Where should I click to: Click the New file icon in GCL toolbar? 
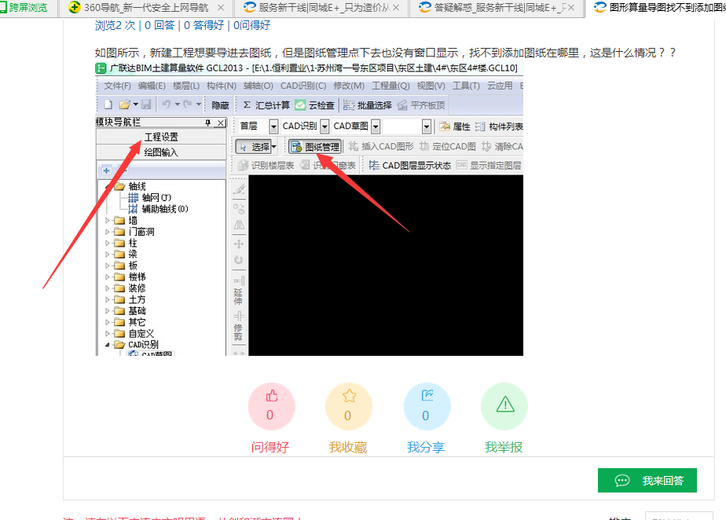(x=108, y=104)
